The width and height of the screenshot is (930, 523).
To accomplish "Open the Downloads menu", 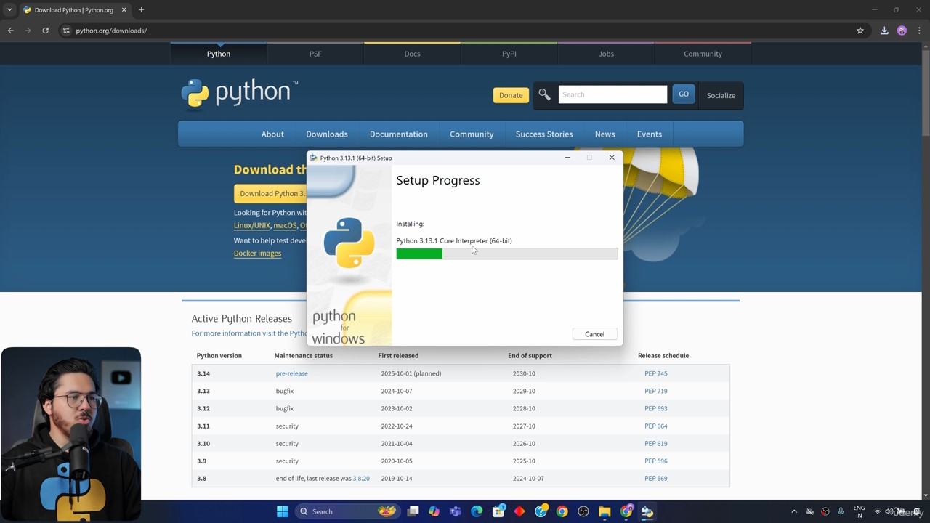I will [327, 134].
